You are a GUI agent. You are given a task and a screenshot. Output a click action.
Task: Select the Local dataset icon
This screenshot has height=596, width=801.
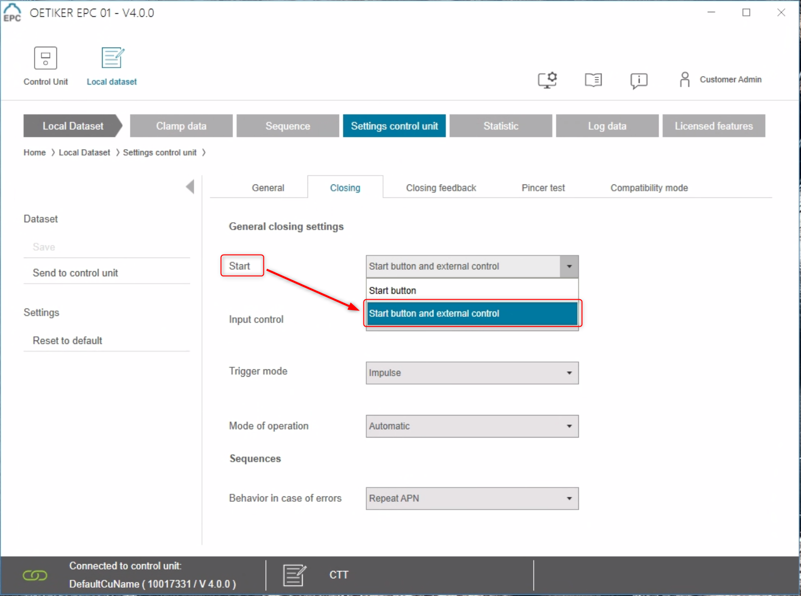112,58
